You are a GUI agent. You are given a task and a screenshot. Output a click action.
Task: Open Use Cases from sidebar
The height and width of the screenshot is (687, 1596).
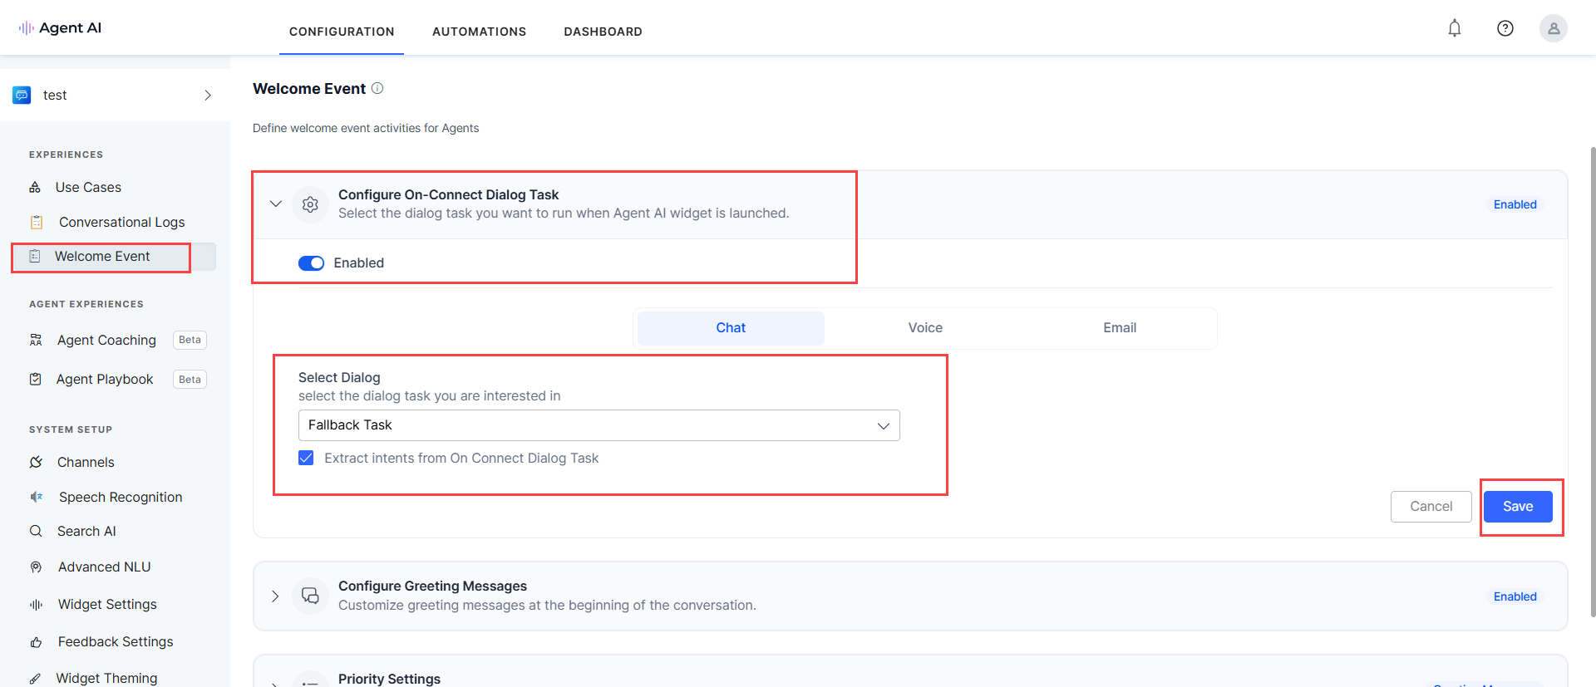point(88,188)
